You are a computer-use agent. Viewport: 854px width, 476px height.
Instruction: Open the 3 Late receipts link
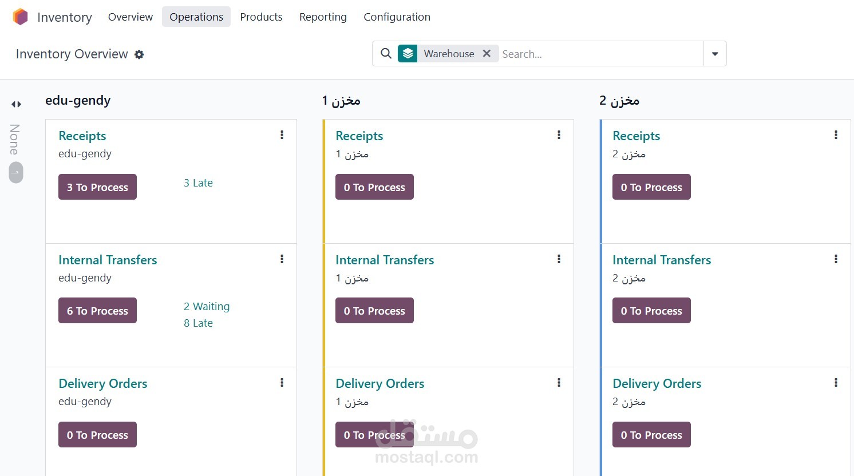198,183
